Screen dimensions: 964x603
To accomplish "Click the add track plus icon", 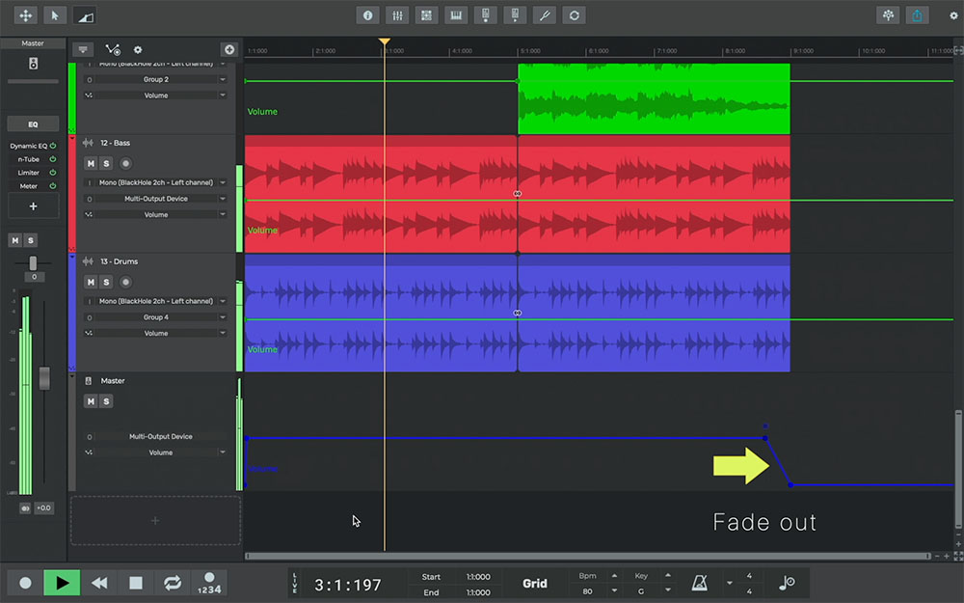I will (228, 49).
